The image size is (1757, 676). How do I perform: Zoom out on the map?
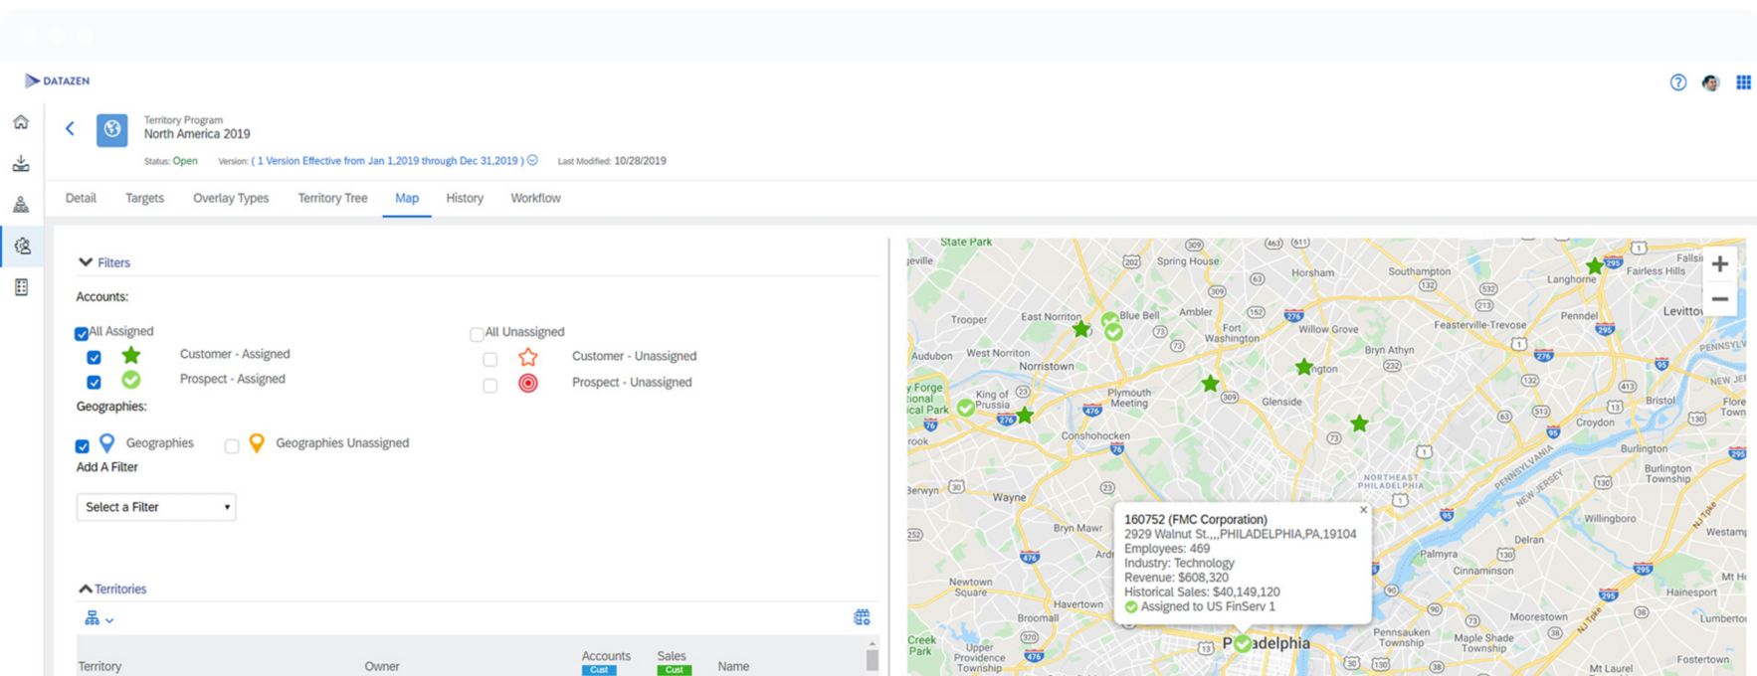click(x=1719, y=299)
